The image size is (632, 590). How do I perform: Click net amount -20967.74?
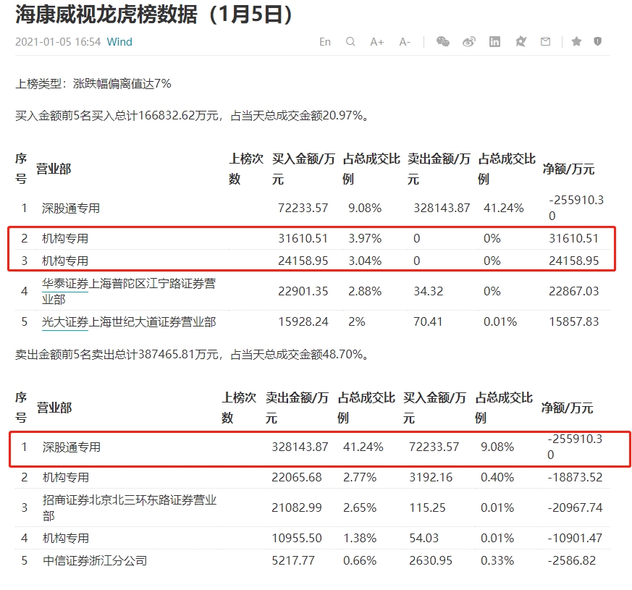(x=575, y=507)
